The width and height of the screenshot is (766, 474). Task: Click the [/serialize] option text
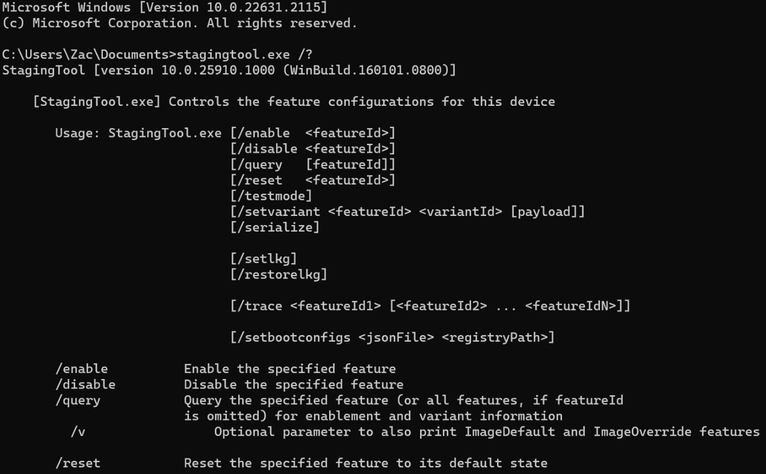(x=275, y=227)
